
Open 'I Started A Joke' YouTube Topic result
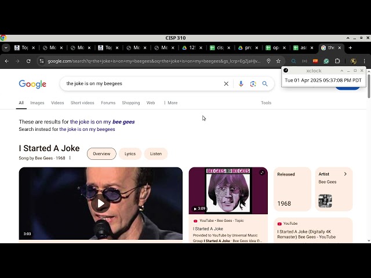[208, 229]
